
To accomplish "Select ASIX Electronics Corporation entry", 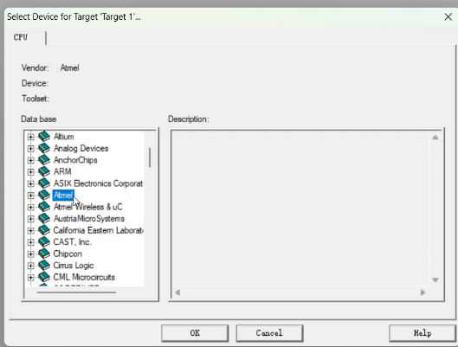I will click(x=98, y=183).
